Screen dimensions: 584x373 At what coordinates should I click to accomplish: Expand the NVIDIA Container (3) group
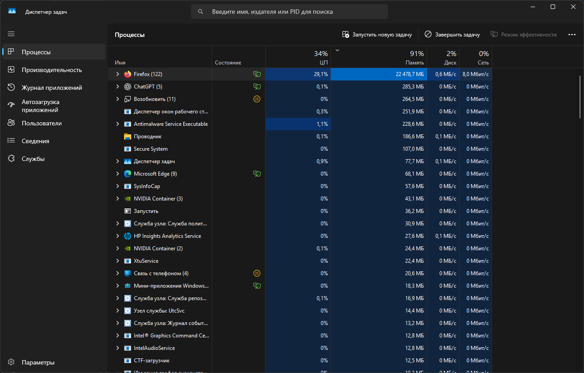pos(117,199)
